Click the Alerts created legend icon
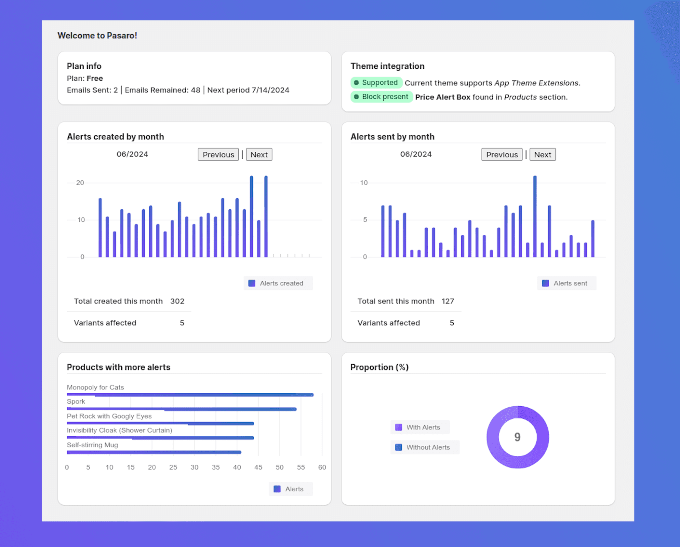The height and width of the screenshot is (547, 680). [x=252, y=283]
